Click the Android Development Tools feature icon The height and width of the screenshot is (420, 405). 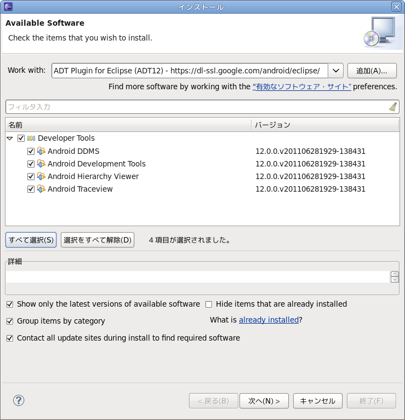pyautogui.click(x=41, y=164)
